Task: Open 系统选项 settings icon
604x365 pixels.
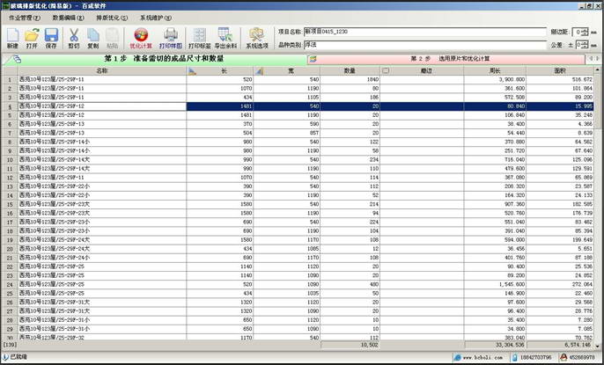Action: coord(257,35)
